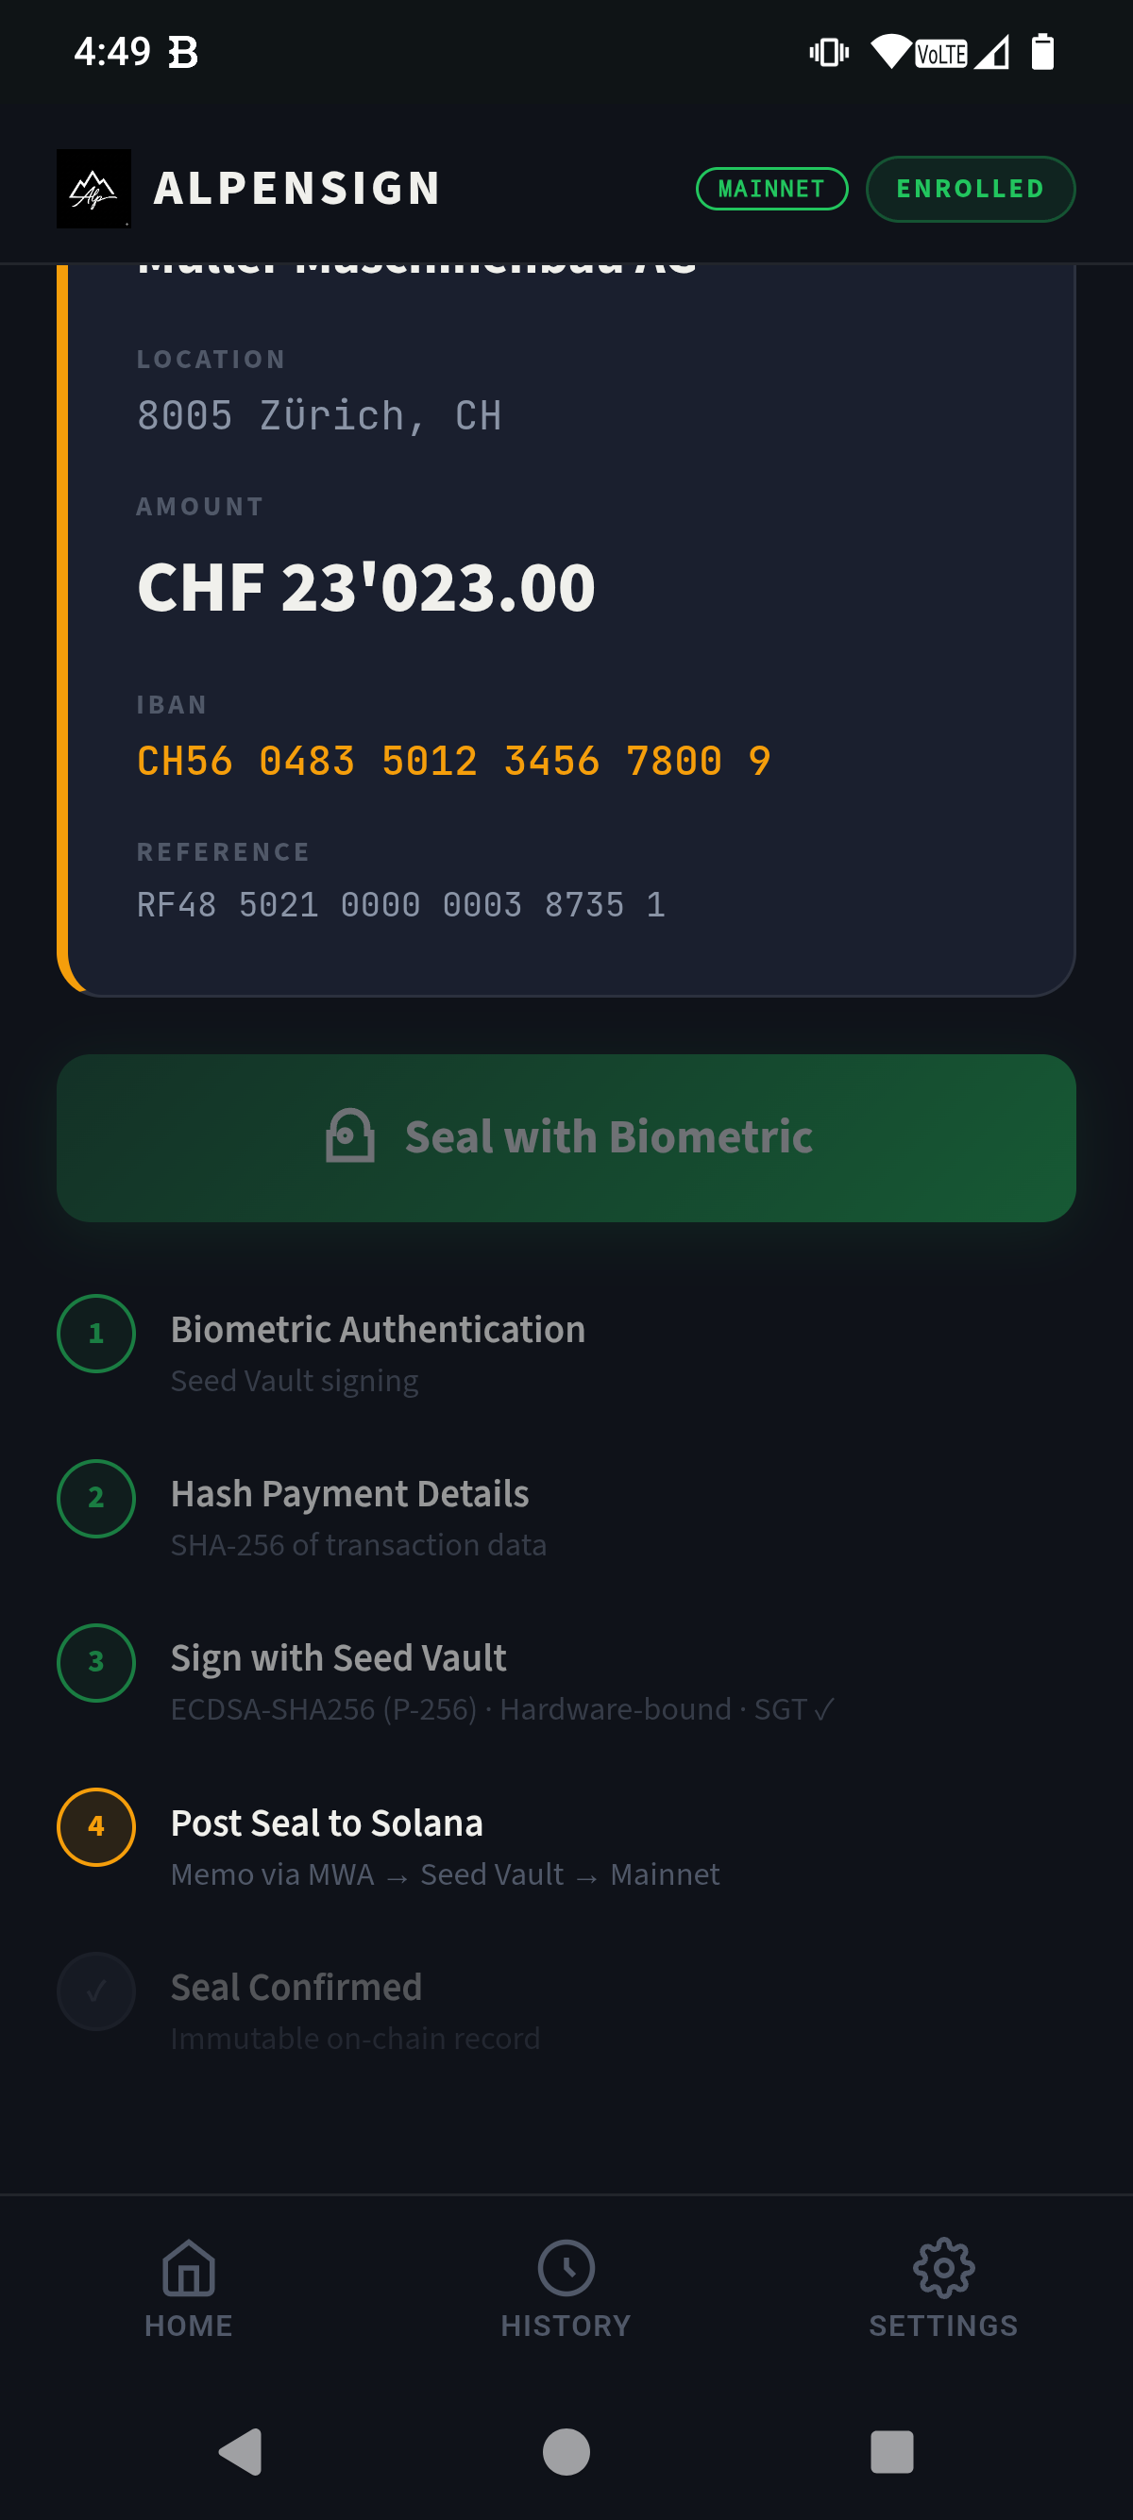This screenshot has width=1133, height=2520.
Task: Tap the AlpenSign mountain logo
Action: 93,189
